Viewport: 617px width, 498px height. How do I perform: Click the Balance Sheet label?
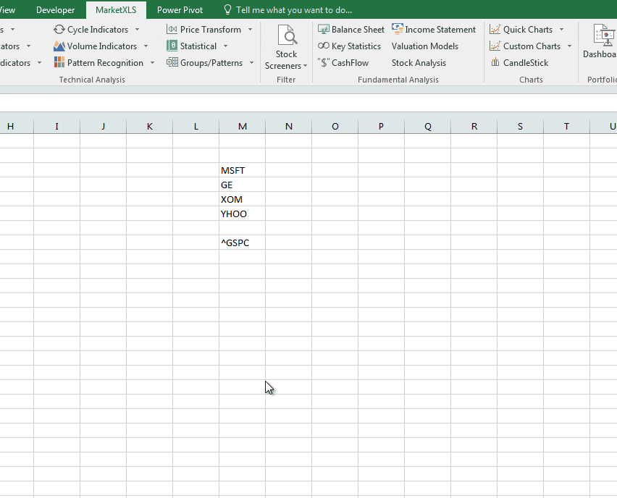tap(358, 30)
